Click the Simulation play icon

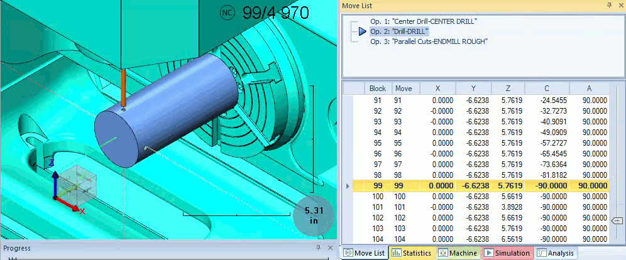click(x=488, y=253)
